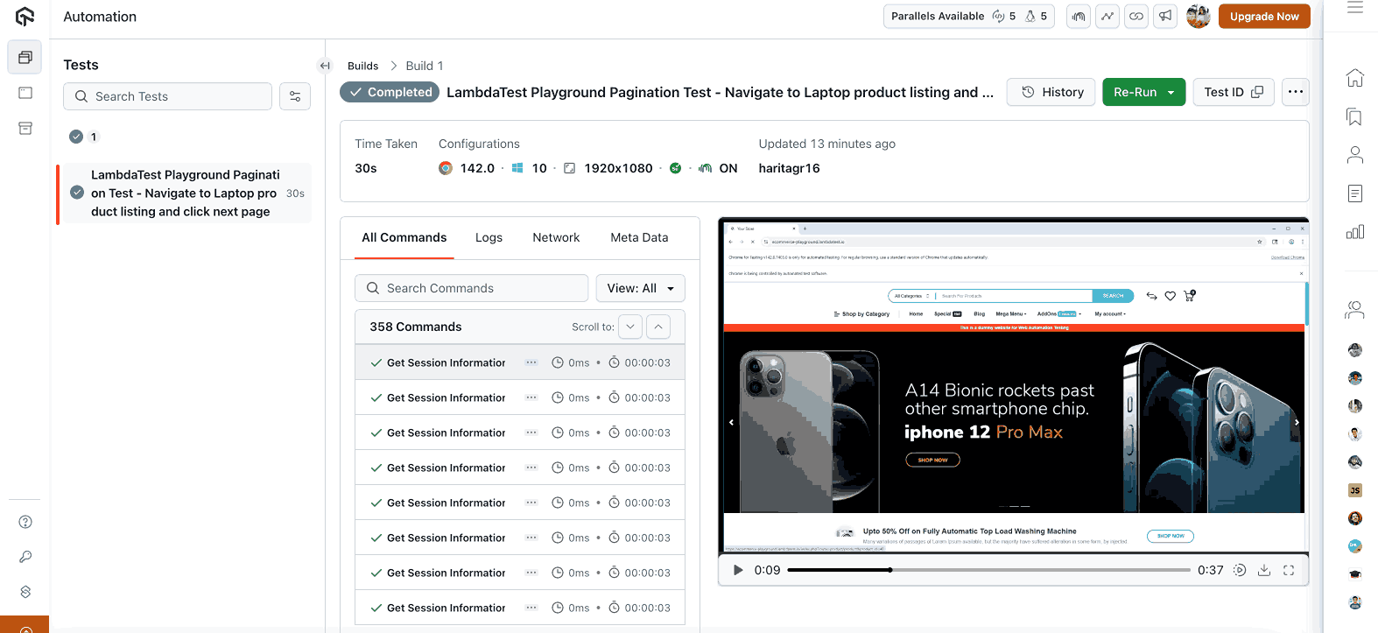Go to Build 1 breadcrumb

click(425, 66)
